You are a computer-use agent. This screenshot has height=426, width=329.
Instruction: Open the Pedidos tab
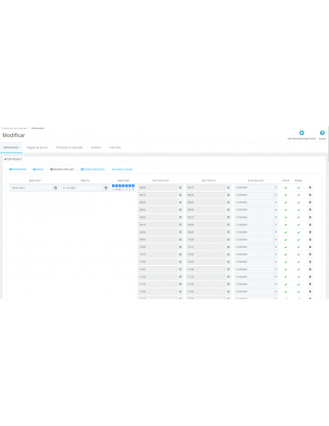[96, 147]
